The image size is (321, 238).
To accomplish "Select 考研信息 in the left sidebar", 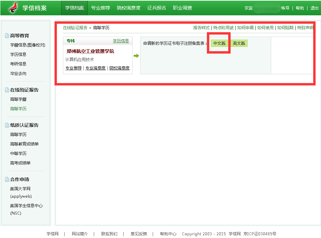I will 18,64.
